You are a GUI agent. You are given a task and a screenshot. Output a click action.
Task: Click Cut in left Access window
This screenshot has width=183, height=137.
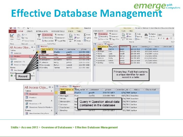[24, 35]
